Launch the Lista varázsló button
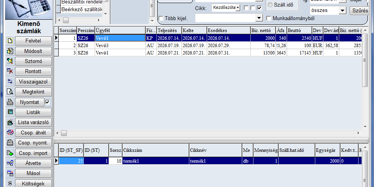 point(33,122)
